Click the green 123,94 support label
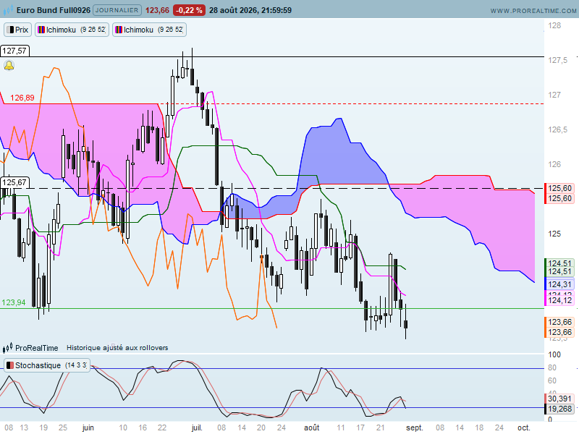The width and height of the screenshot is (579, 434). click(x=14, y=302)
